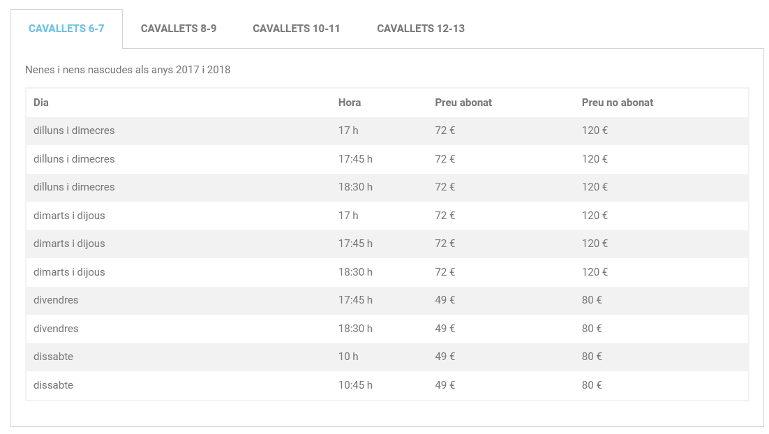The height and width of the screenshot is (434, 769).
Task: Click the dimarts i dijous 17 h row
Action: point(387,216)
